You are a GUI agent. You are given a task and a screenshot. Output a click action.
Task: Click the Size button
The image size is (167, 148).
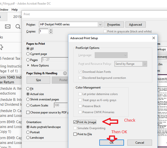(x=38, y=80)
